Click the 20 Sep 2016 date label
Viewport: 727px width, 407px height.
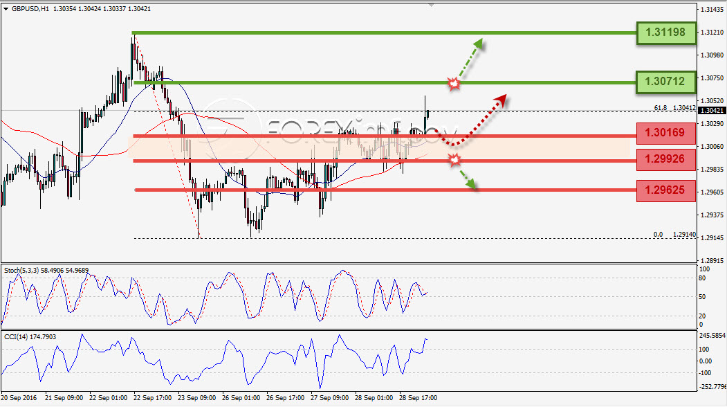pos(19,398)
